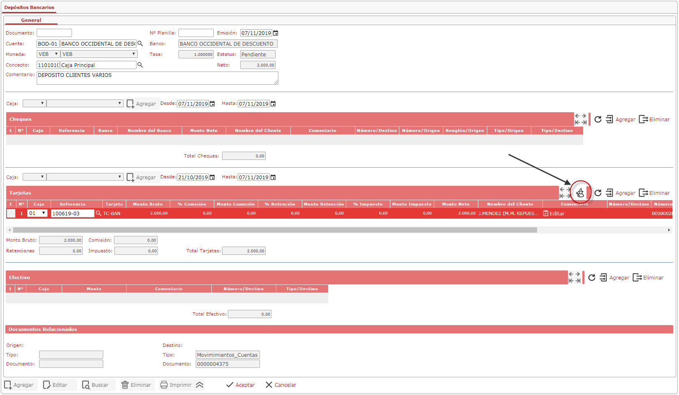Click the Comentario text area
This screenshot has width=679, height=395.
coord(158,78)
